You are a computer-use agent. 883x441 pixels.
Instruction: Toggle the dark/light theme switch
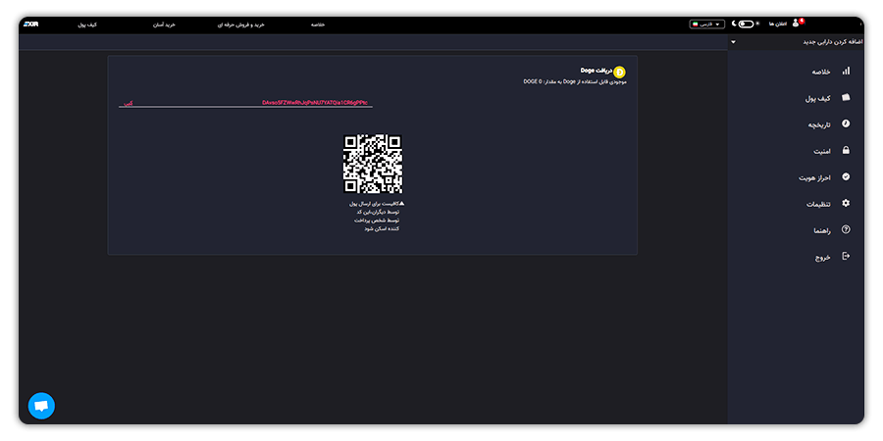[746, 24]
